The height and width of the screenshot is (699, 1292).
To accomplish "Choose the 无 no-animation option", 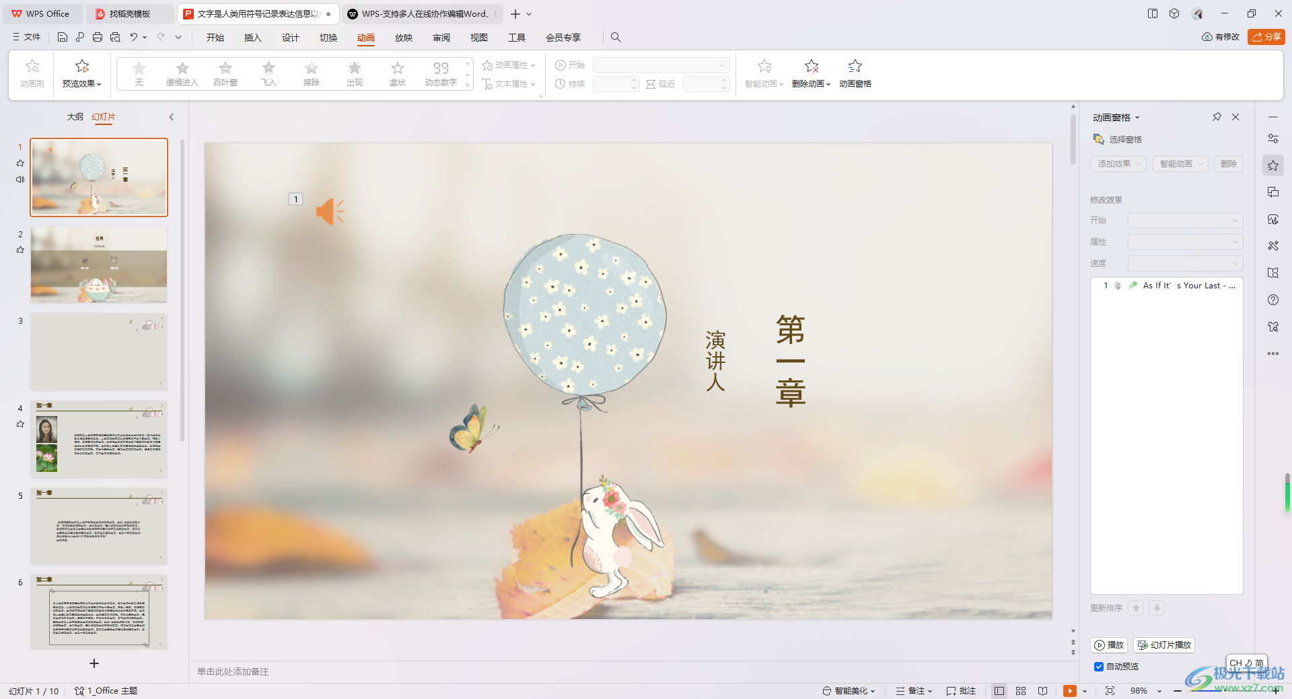I will (x=139, y=74).
